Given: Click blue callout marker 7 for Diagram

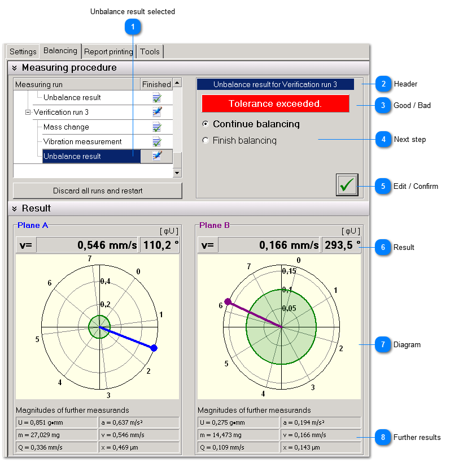Looking at the screenshot, I should (x=383, y=344).
